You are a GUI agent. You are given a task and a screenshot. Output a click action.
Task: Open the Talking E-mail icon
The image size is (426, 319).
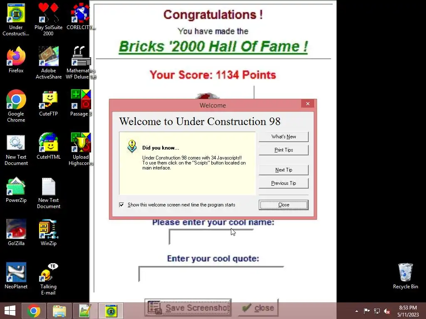click(48, 279)
